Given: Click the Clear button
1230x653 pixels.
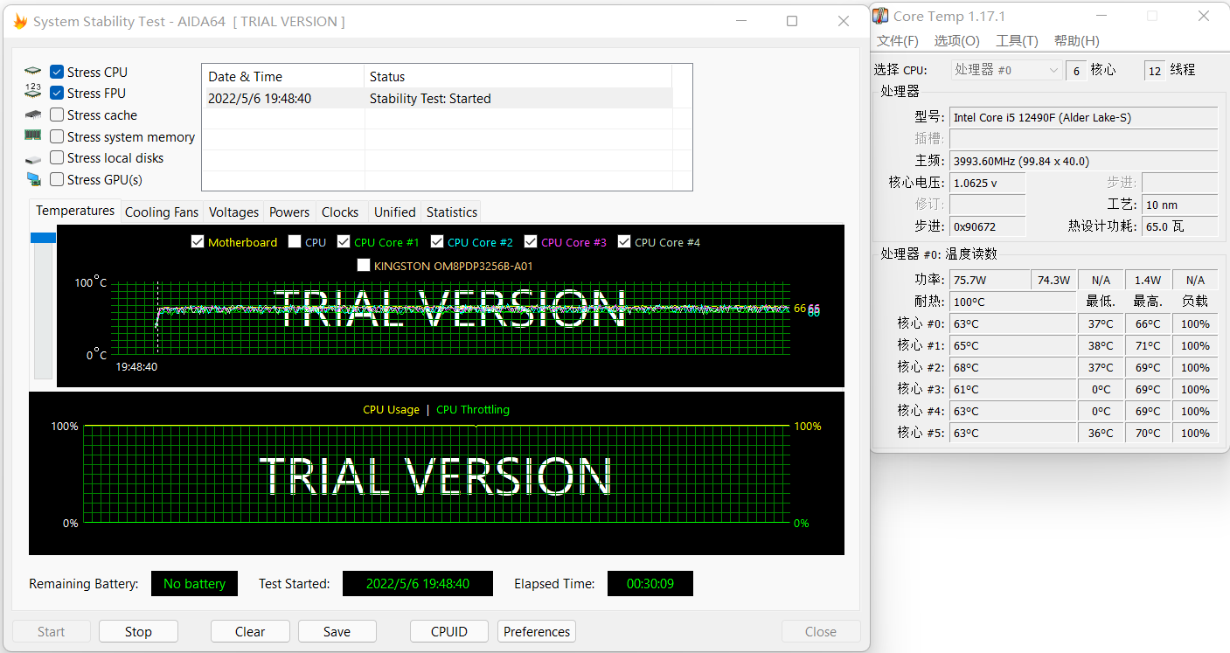Looking at the screenshot, I should (x=250, y=631).
